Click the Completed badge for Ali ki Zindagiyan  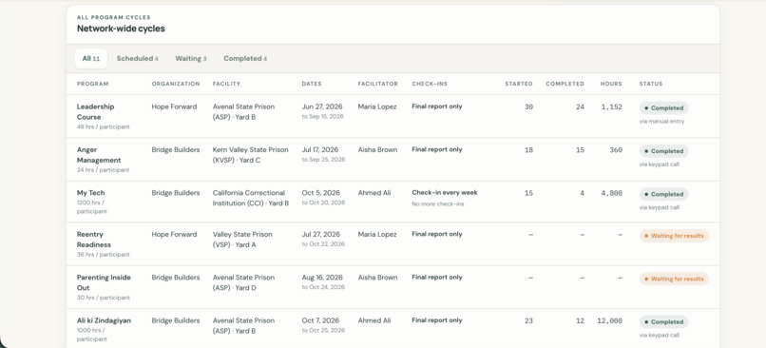pyautogui.click(x=664, y=321)
